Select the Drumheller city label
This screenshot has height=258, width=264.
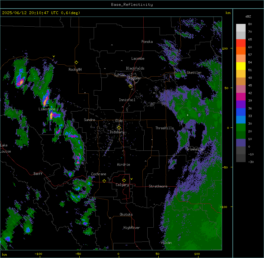click(195, 149)
